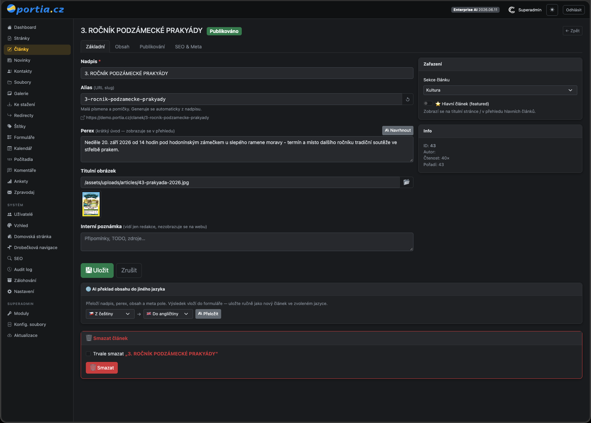Click the Navrhnout AI button
This screenshot has width=591, height=423.
(x=398, y=130)
